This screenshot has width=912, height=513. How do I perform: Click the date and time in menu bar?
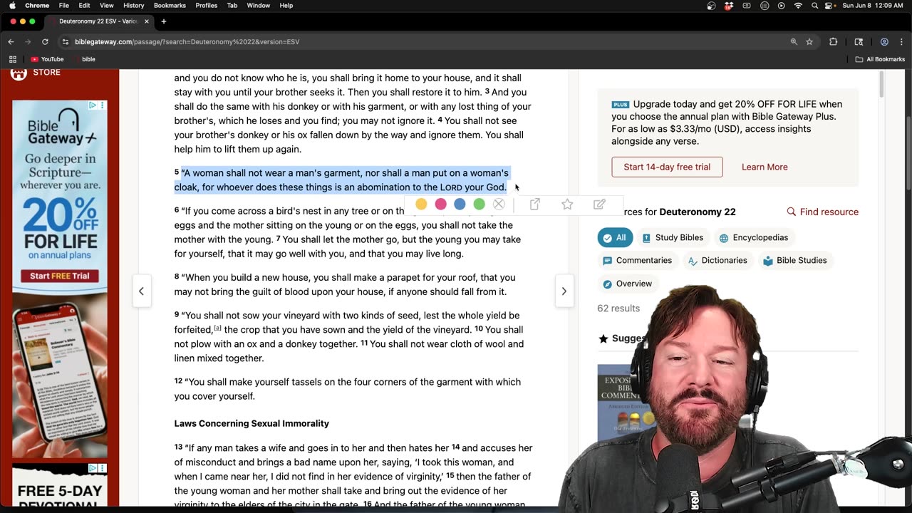pyautogui.click(x=873, y=6)
